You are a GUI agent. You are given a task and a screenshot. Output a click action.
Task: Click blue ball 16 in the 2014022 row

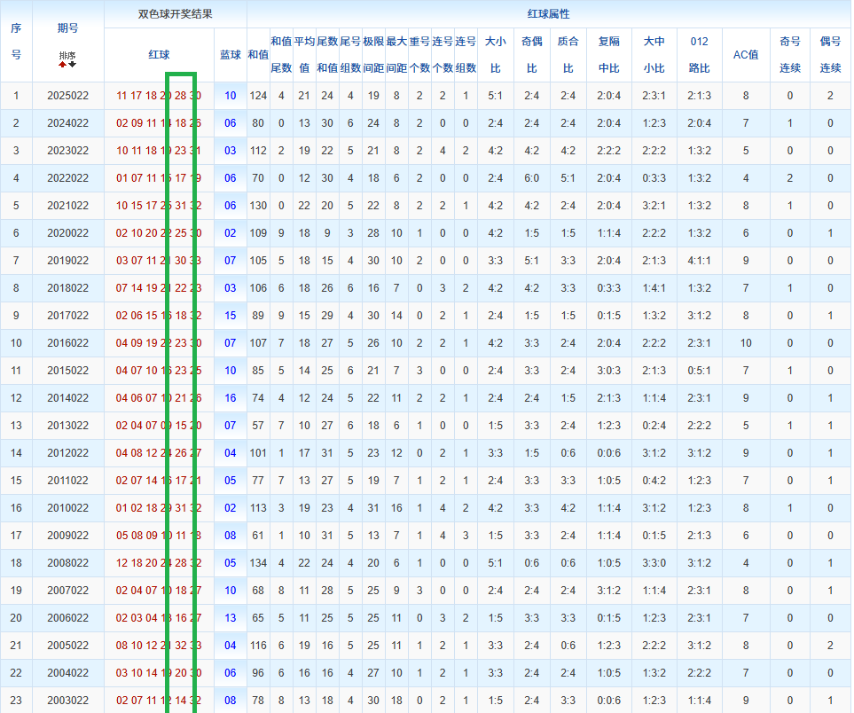pyautogui.click(x=231, y=399)
